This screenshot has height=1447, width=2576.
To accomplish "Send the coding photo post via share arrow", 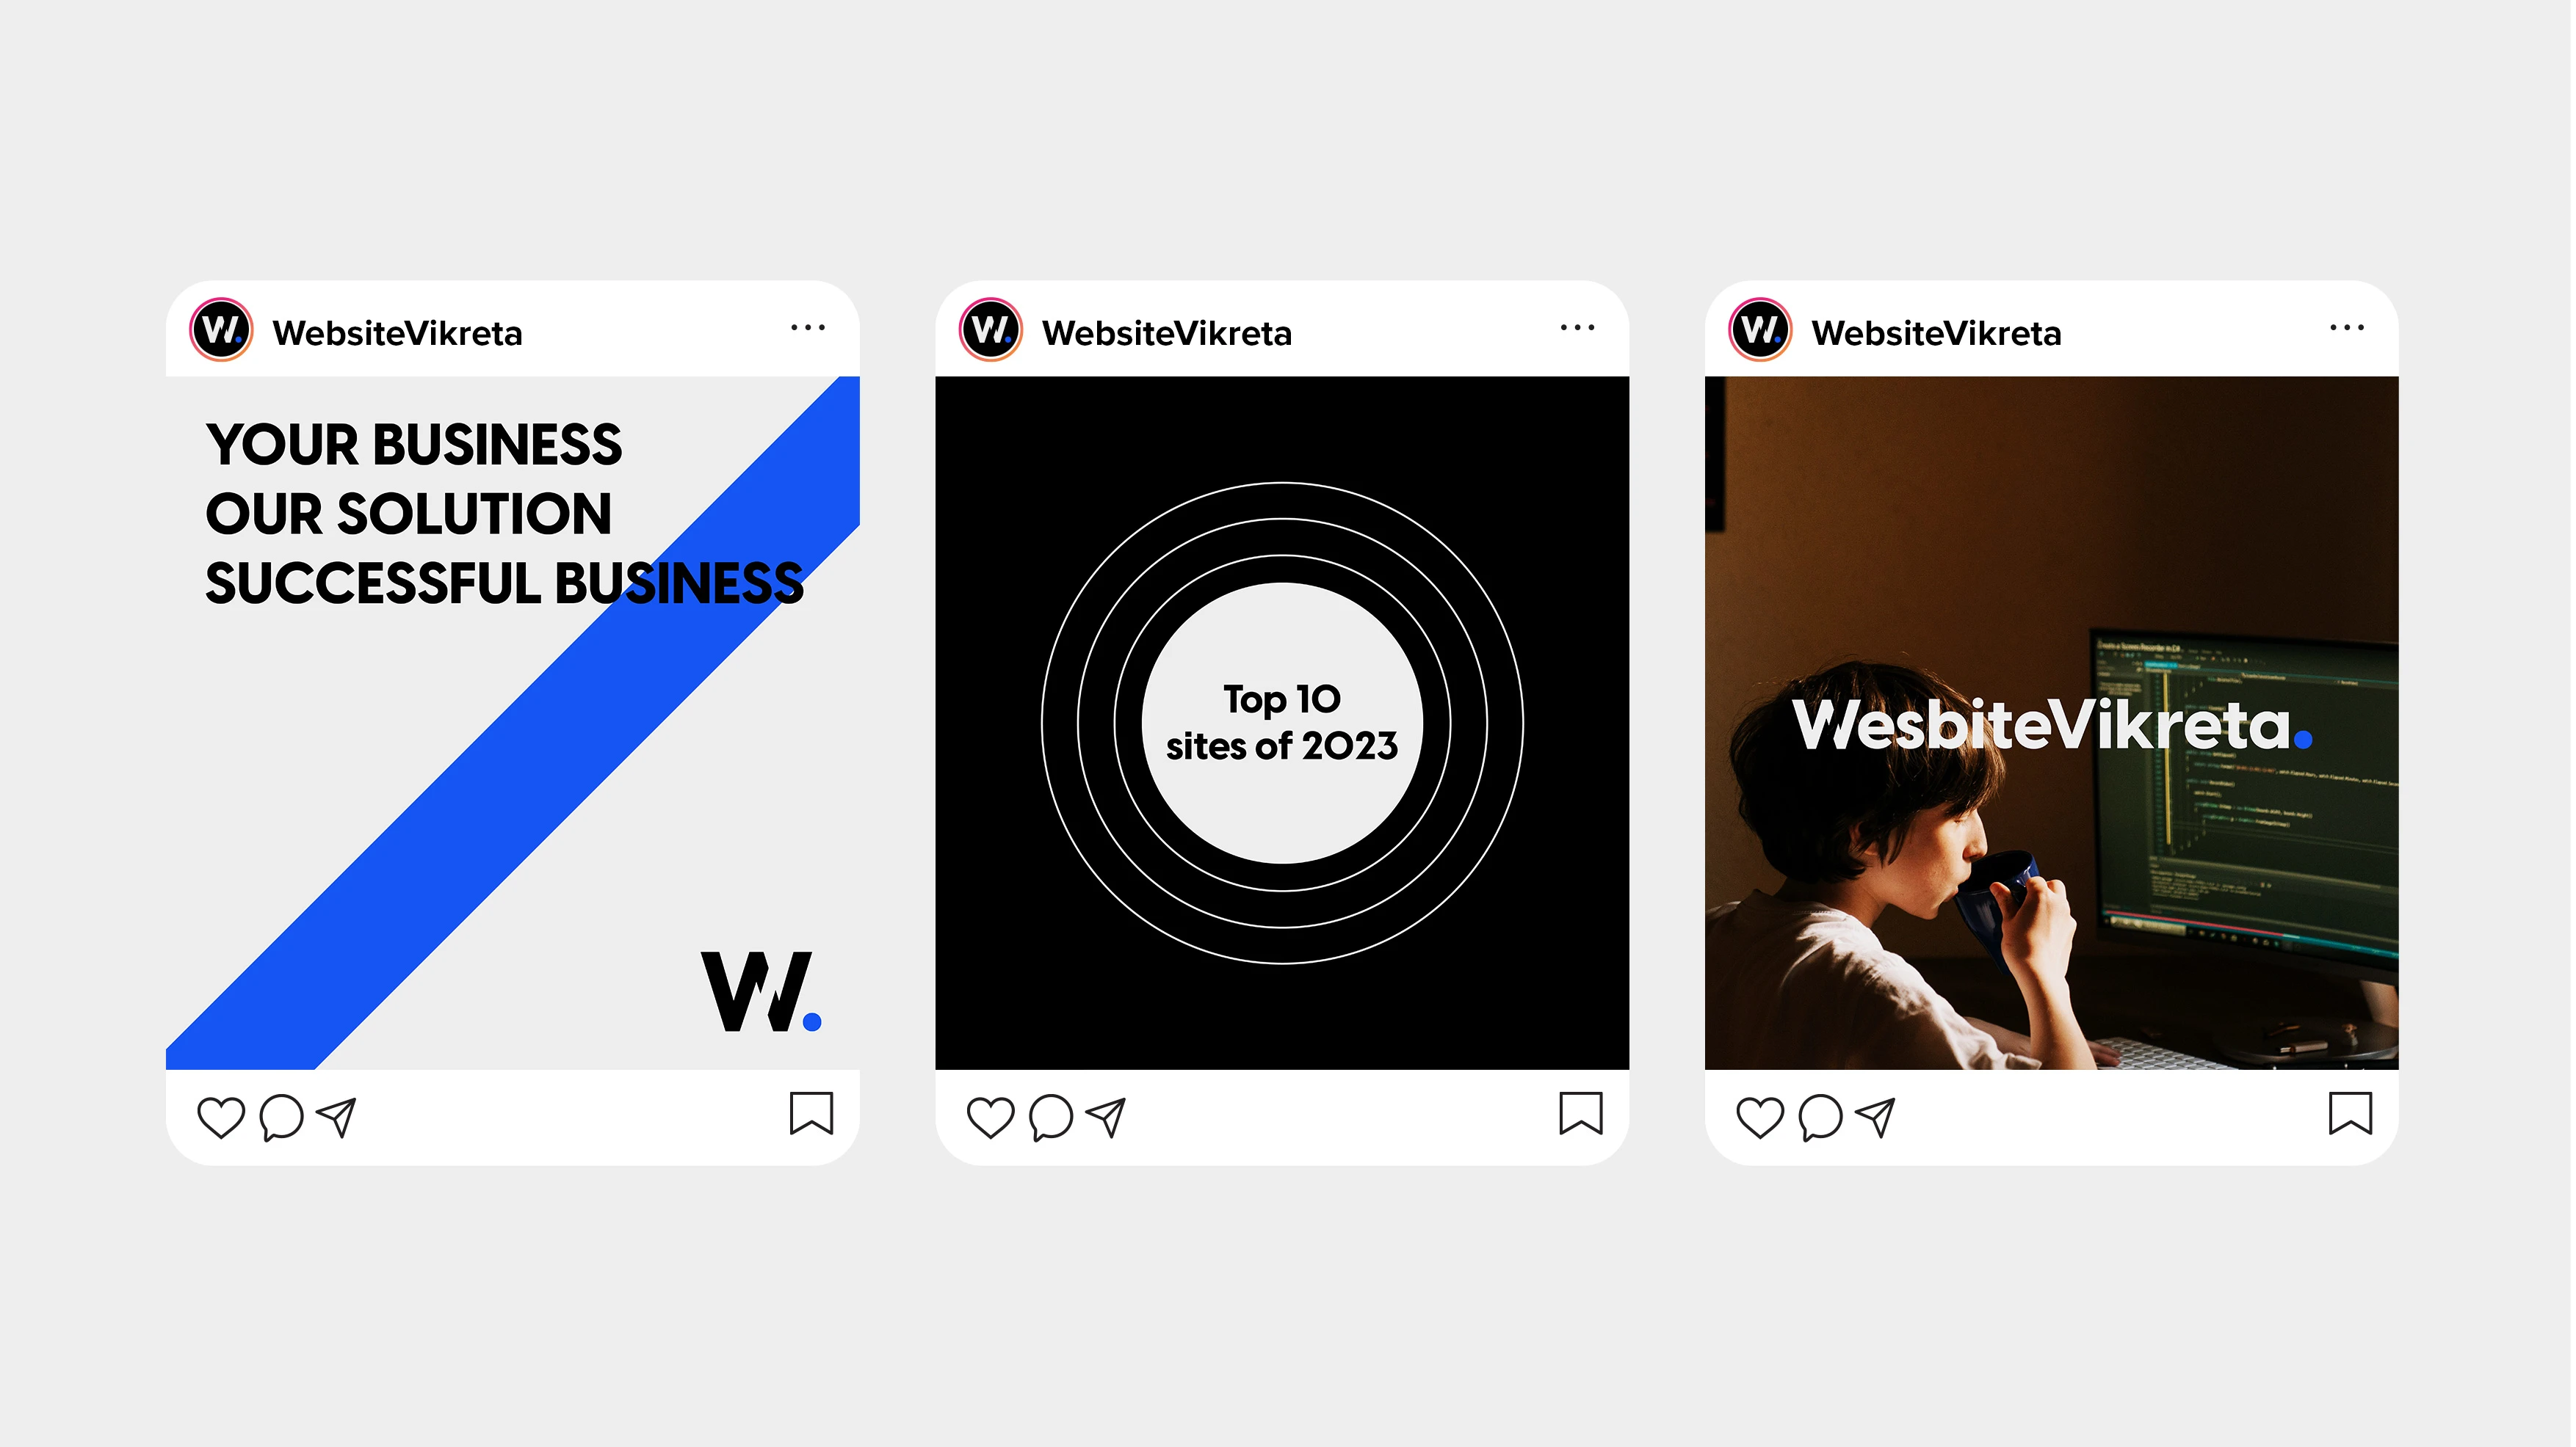I will [1877, 1118].
